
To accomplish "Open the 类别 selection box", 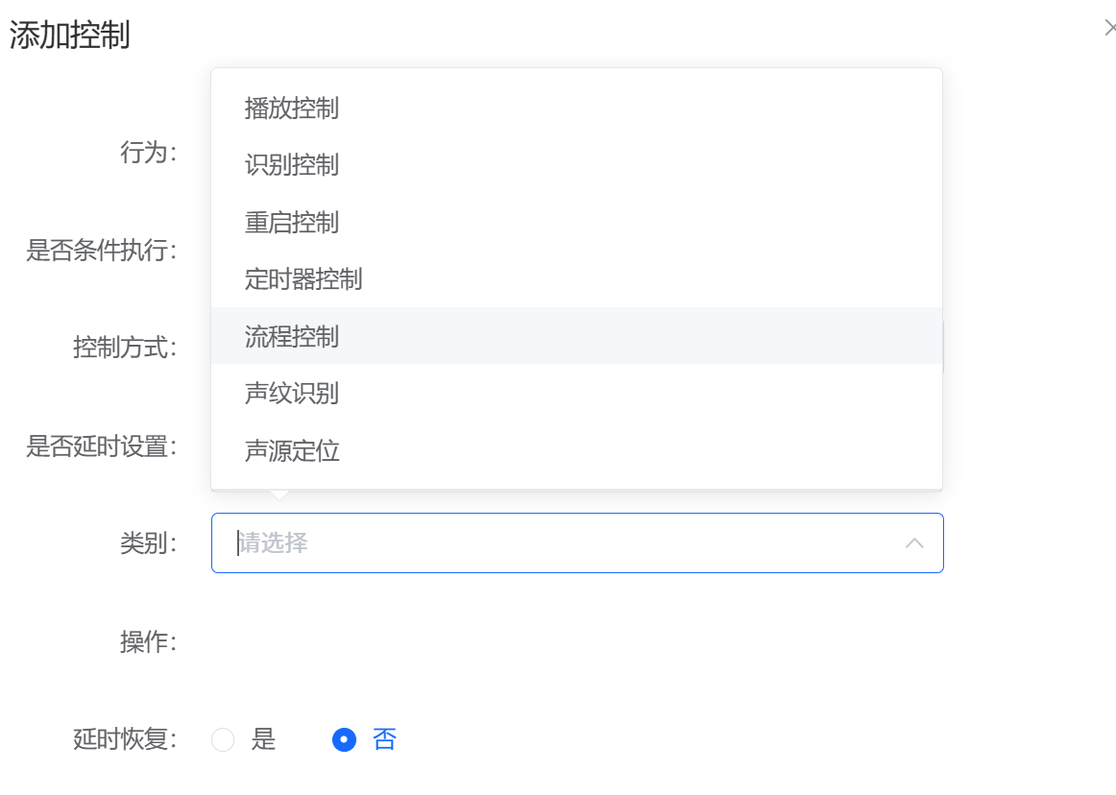I will click(576, 542).
